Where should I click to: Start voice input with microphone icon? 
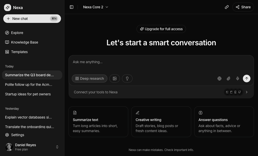point(237,79)
